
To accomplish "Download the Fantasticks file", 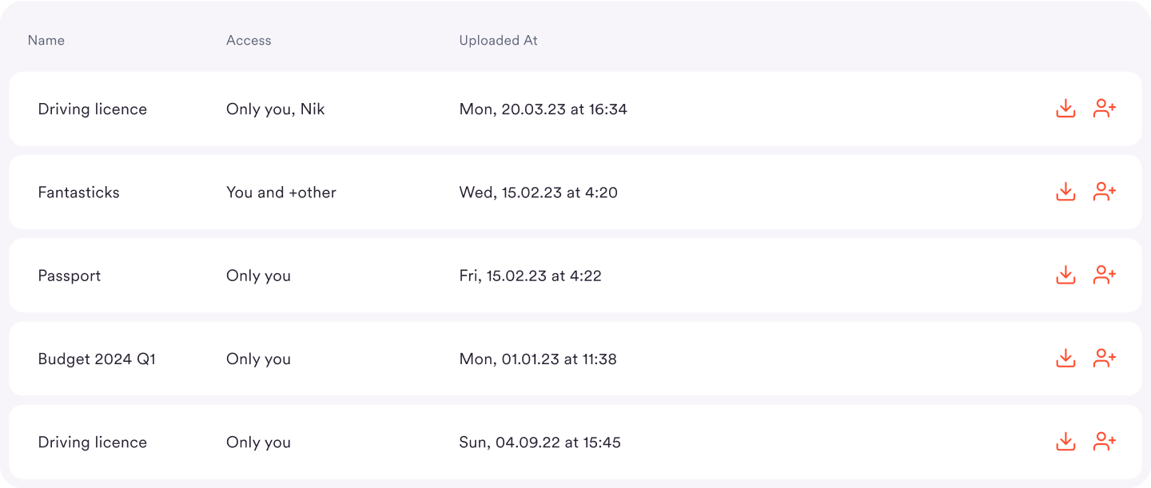I will coord(1065,192).
